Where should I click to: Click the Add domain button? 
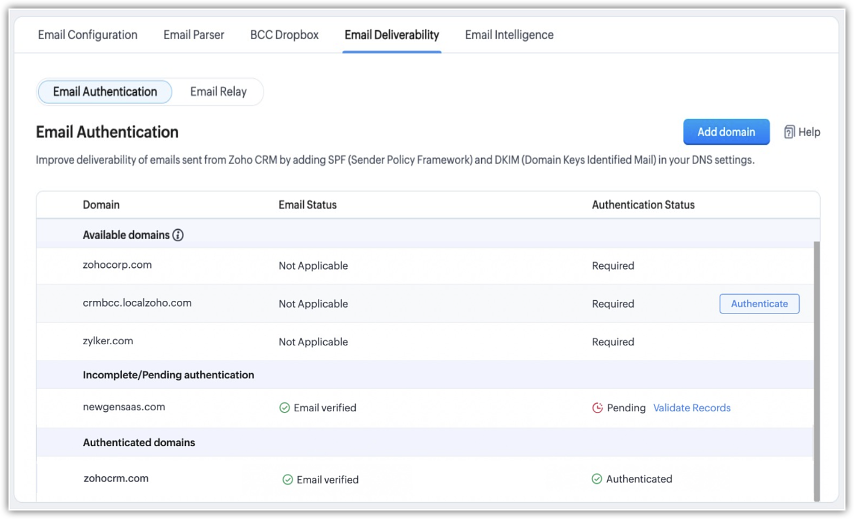(x=726, y=132)
